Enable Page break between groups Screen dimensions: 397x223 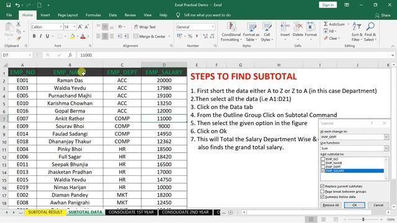323,191
